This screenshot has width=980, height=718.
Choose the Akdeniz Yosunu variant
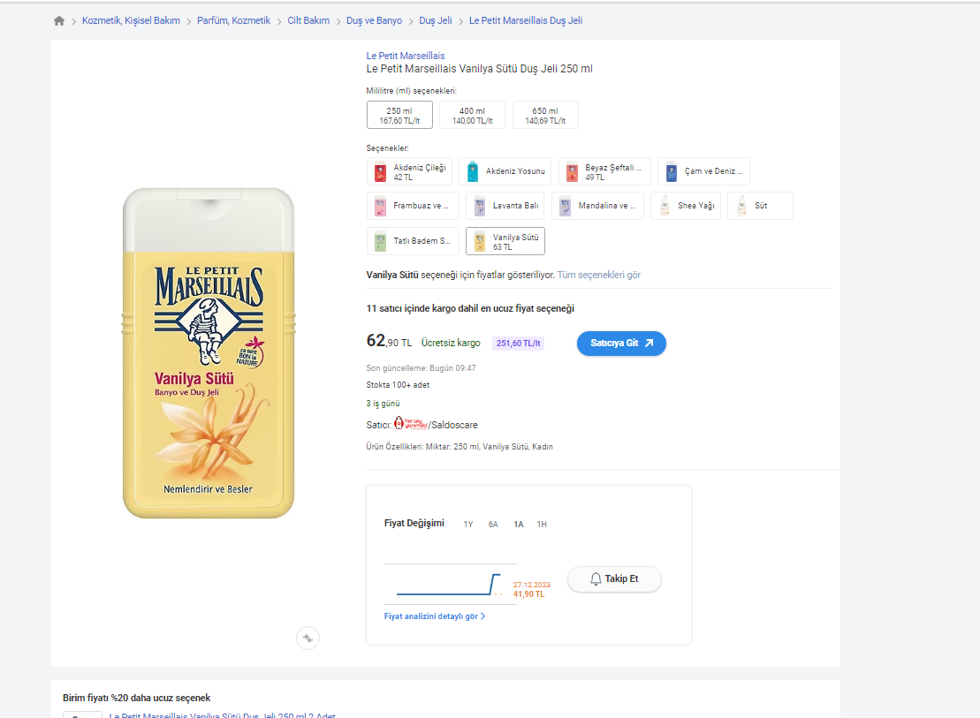[505, 172]
